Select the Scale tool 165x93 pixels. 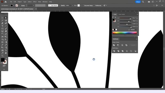(6, 34)
